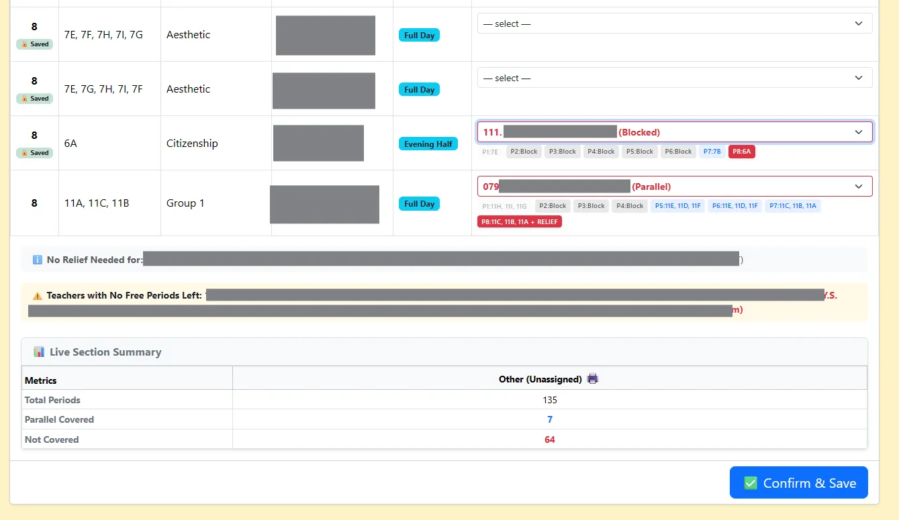Click the Total Periods row label

pos(52,400)
